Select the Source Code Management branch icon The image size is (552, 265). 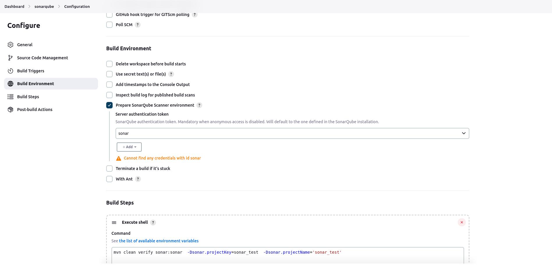(x=10, y=58)
